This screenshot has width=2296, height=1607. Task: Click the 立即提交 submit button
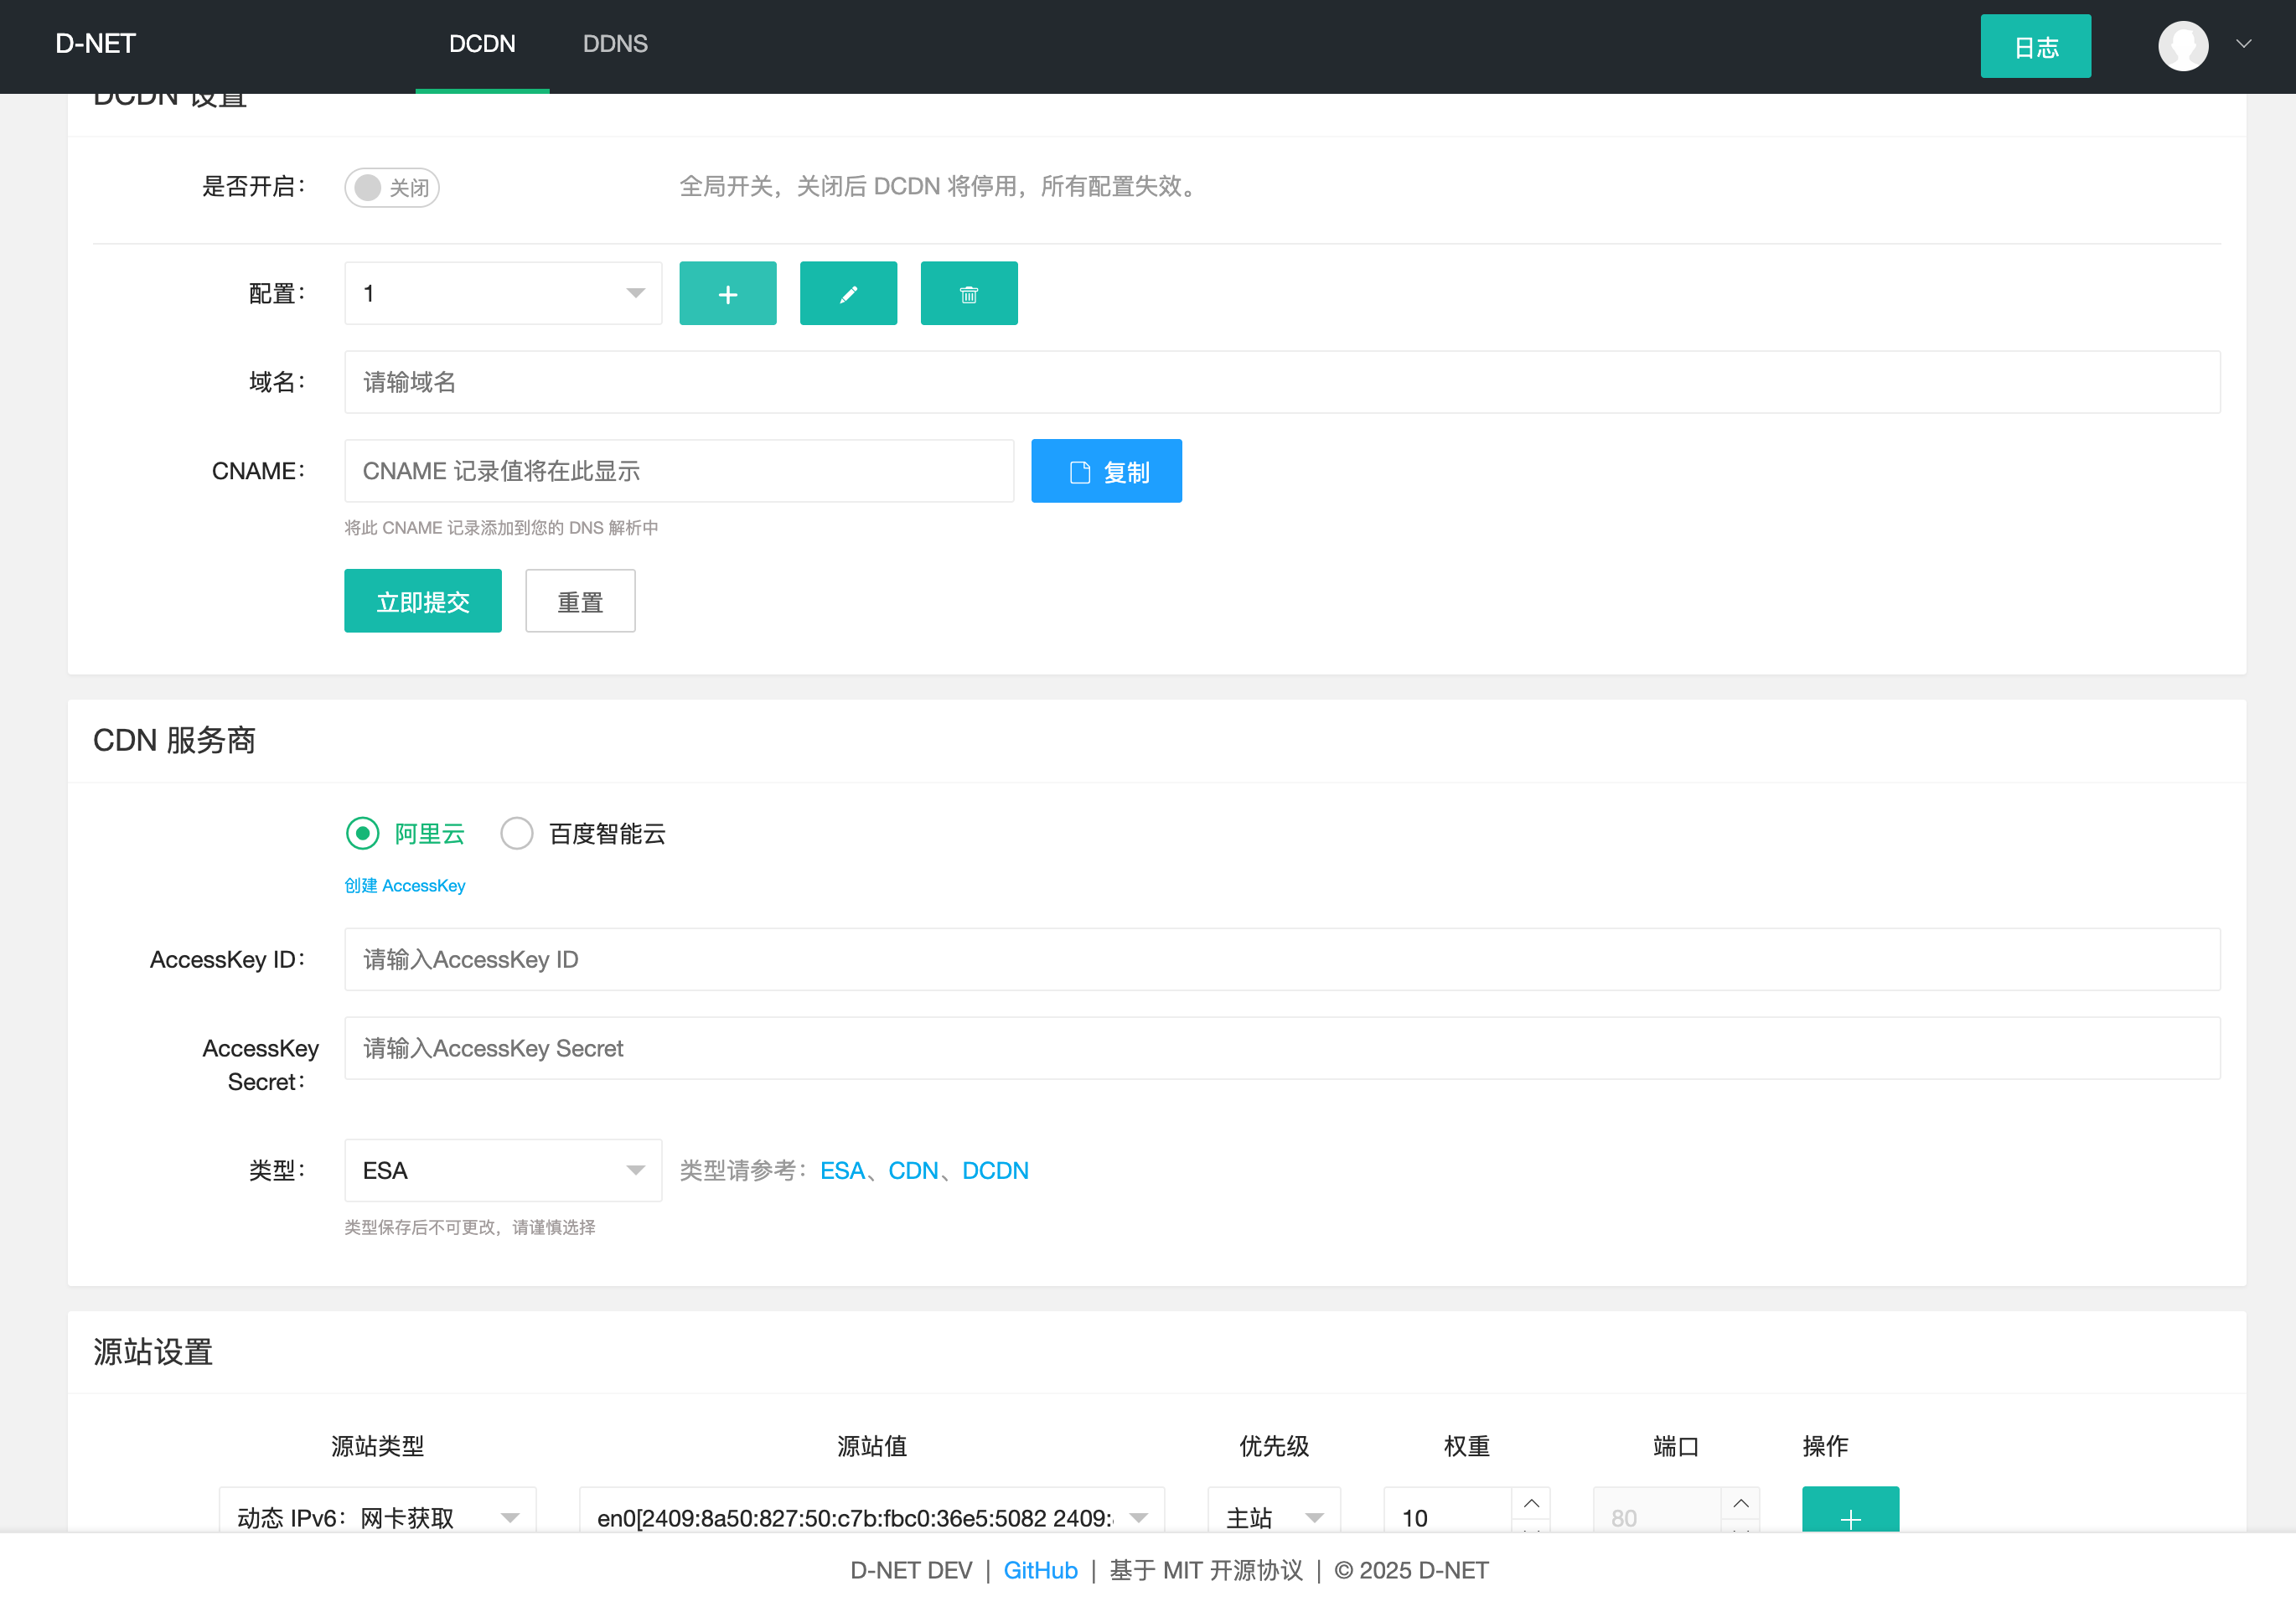tap(423, 601)
